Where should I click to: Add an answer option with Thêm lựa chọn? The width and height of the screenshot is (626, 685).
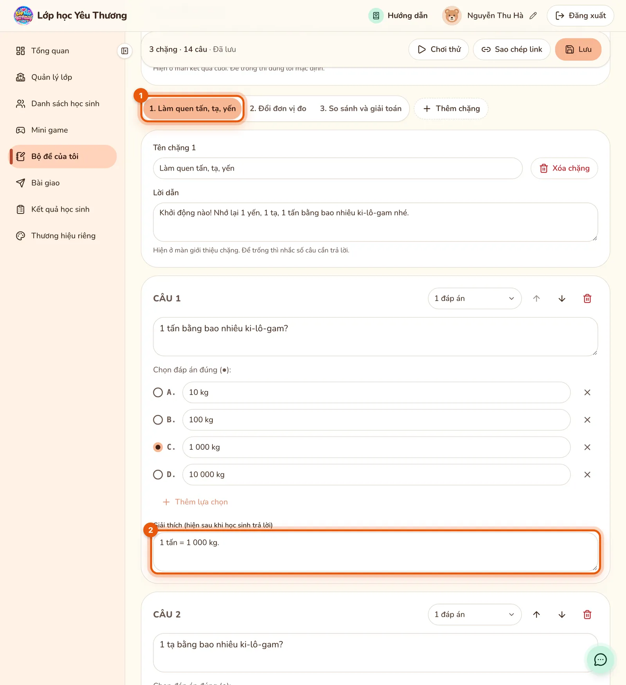(x=195, y=502)
